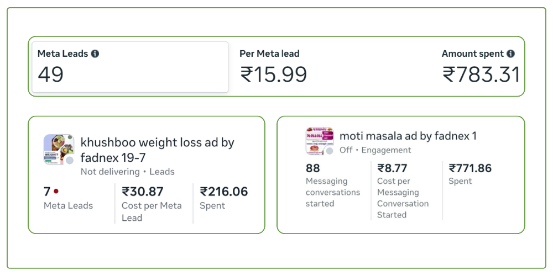This screenshot has width=553, height=276.
Task: Select the ₹8.77 cost per messaging conversation
Action: point(393,168)
